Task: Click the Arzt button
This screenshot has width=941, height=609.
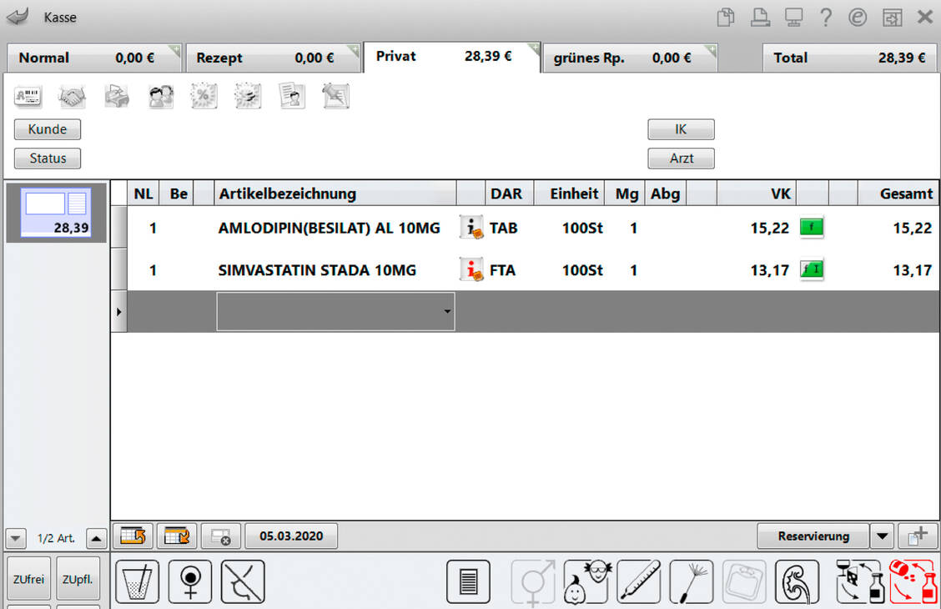Action: pos(681,158)
